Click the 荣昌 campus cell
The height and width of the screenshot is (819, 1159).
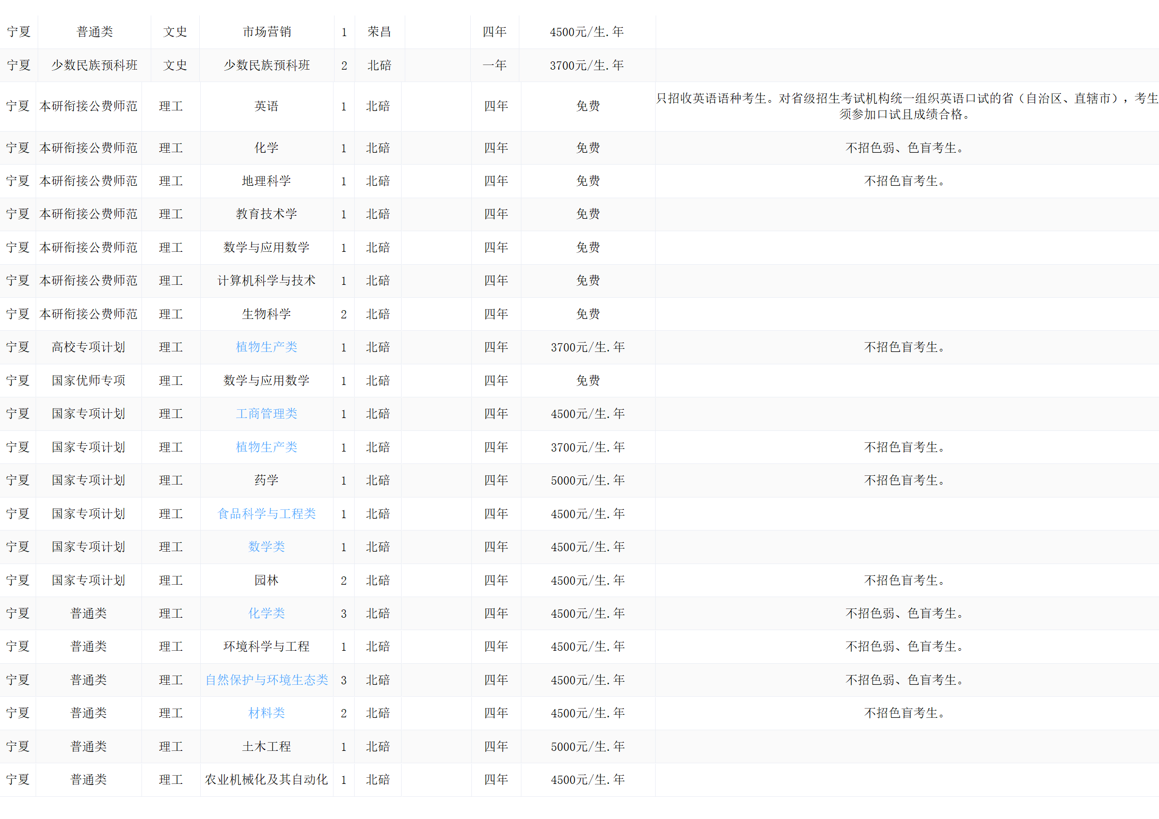[379, 32]
